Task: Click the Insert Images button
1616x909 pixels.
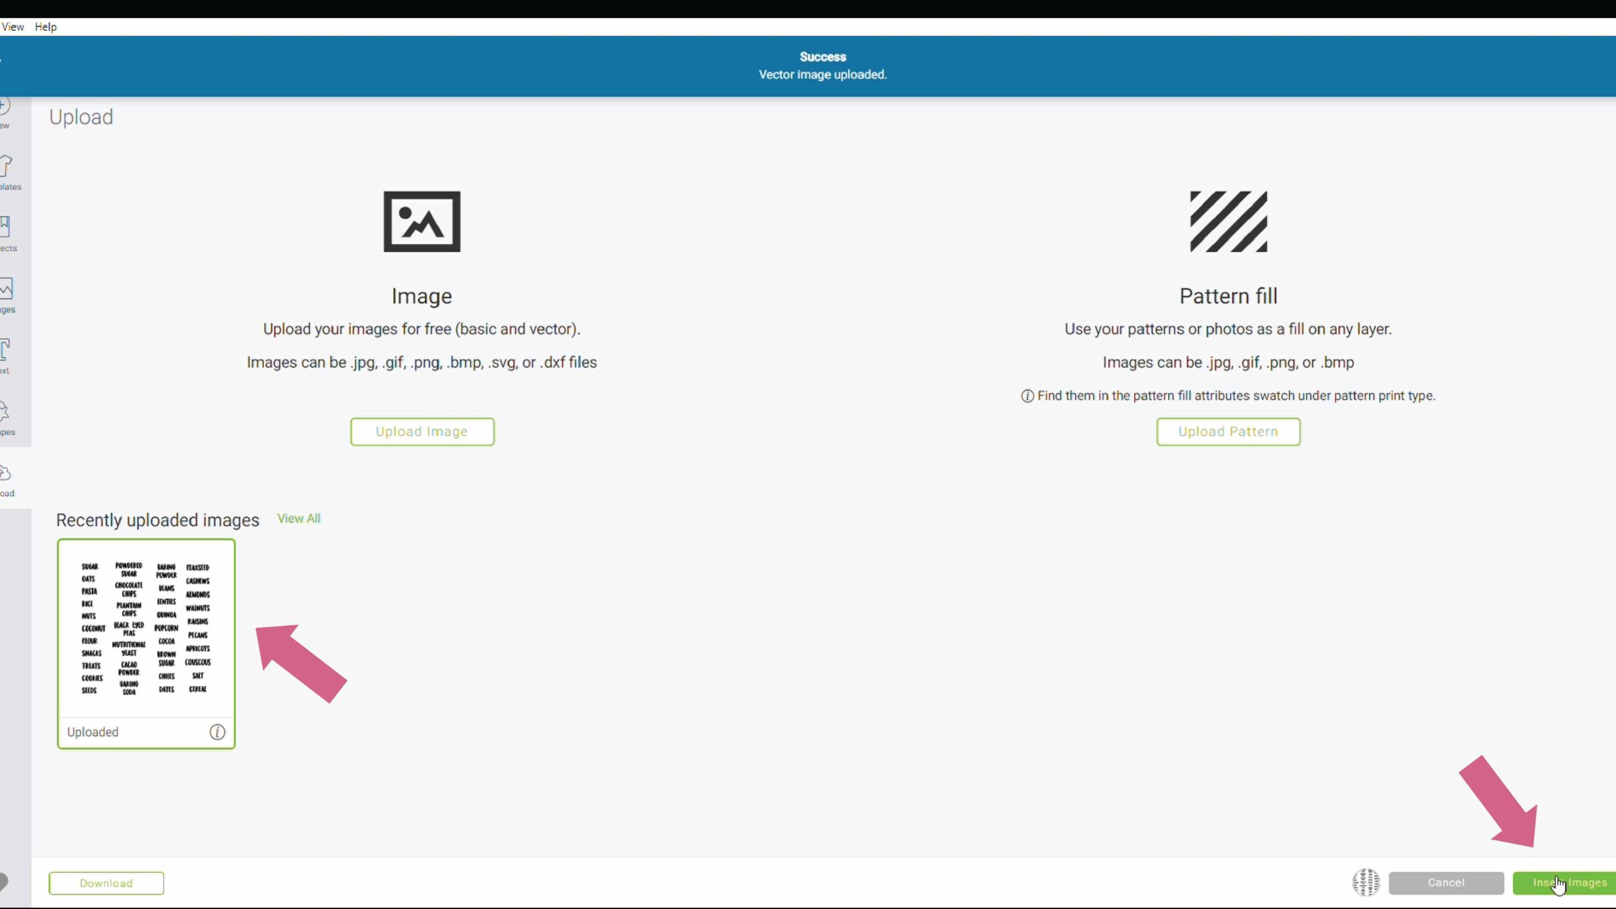Action: (1568, 882)
